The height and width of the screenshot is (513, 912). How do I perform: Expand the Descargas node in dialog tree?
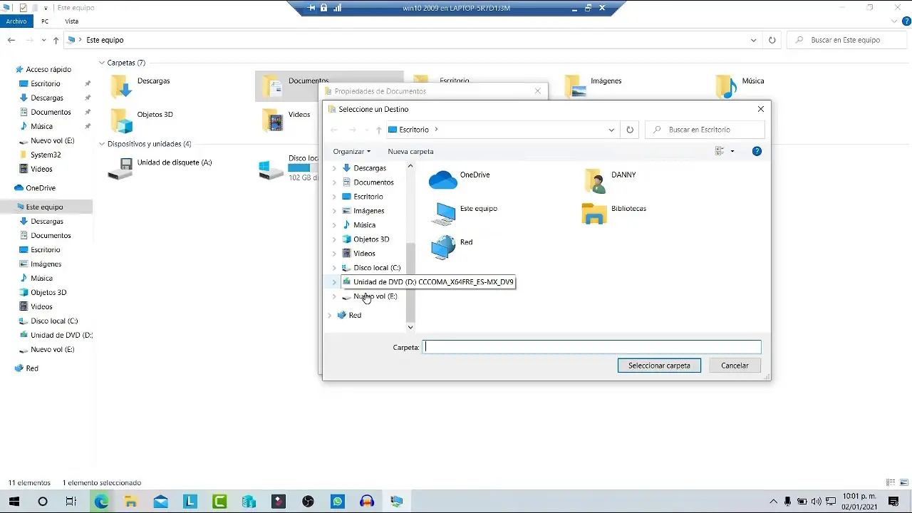334,168
